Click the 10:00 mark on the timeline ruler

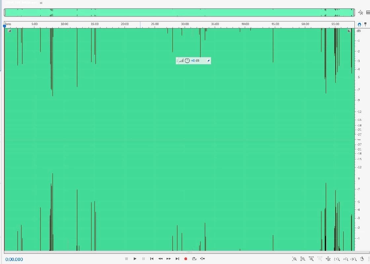pyautogui.click(x=64, y=24)
